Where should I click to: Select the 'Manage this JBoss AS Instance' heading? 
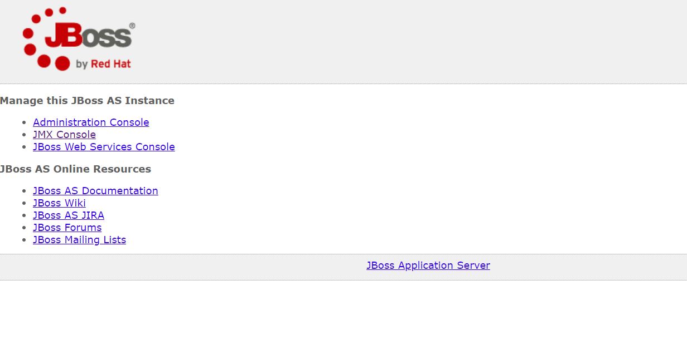tap(87, 101)
